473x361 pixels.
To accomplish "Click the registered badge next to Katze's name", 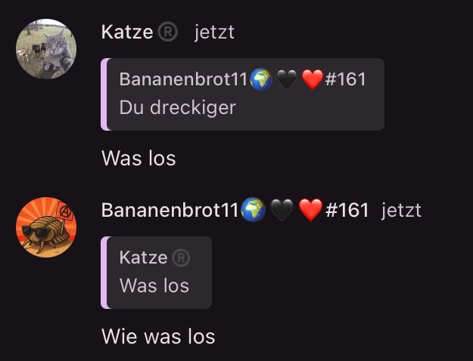I will [x=168, y=32].
